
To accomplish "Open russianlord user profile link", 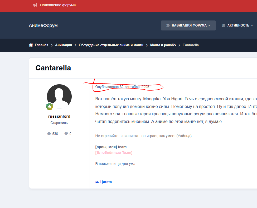I will tap(59, 116).
